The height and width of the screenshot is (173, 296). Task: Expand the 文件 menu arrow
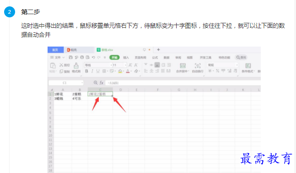64,58
